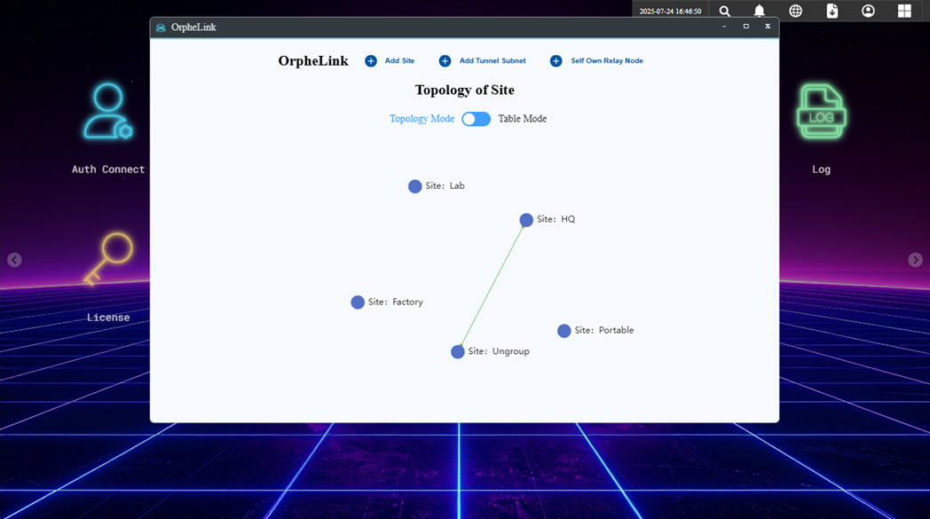Screen dimensions: 930x519
Task: Open user account icon in top bar
Action: tap(868, 12)
